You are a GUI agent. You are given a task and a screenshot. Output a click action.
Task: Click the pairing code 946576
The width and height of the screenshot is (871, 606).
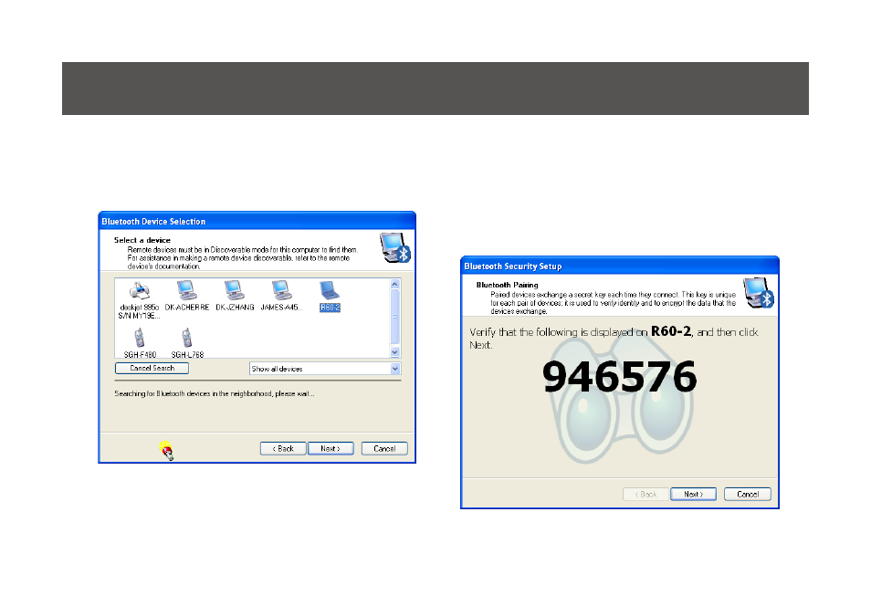pyautogui.click(x=619, y=377)
